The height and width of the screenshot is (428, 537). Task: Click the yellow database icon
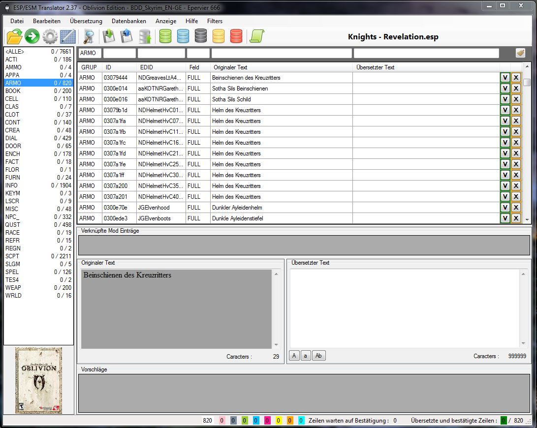tap(219, 36)
